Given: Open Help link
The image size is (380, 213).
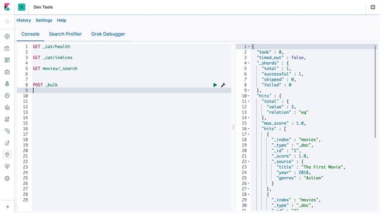Looking at the screenshot, I should (62, 20).
